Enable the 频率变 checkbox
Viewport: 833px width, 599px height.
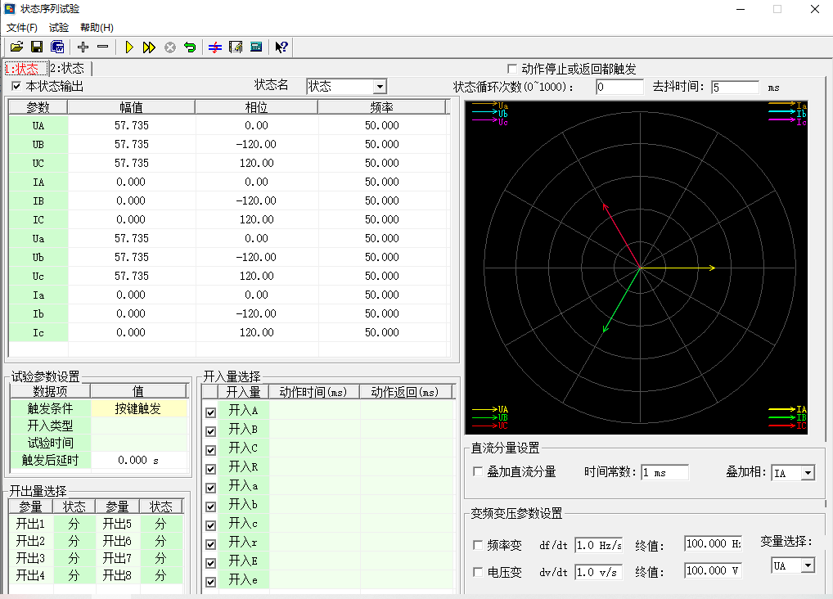[x=479, y=545]
